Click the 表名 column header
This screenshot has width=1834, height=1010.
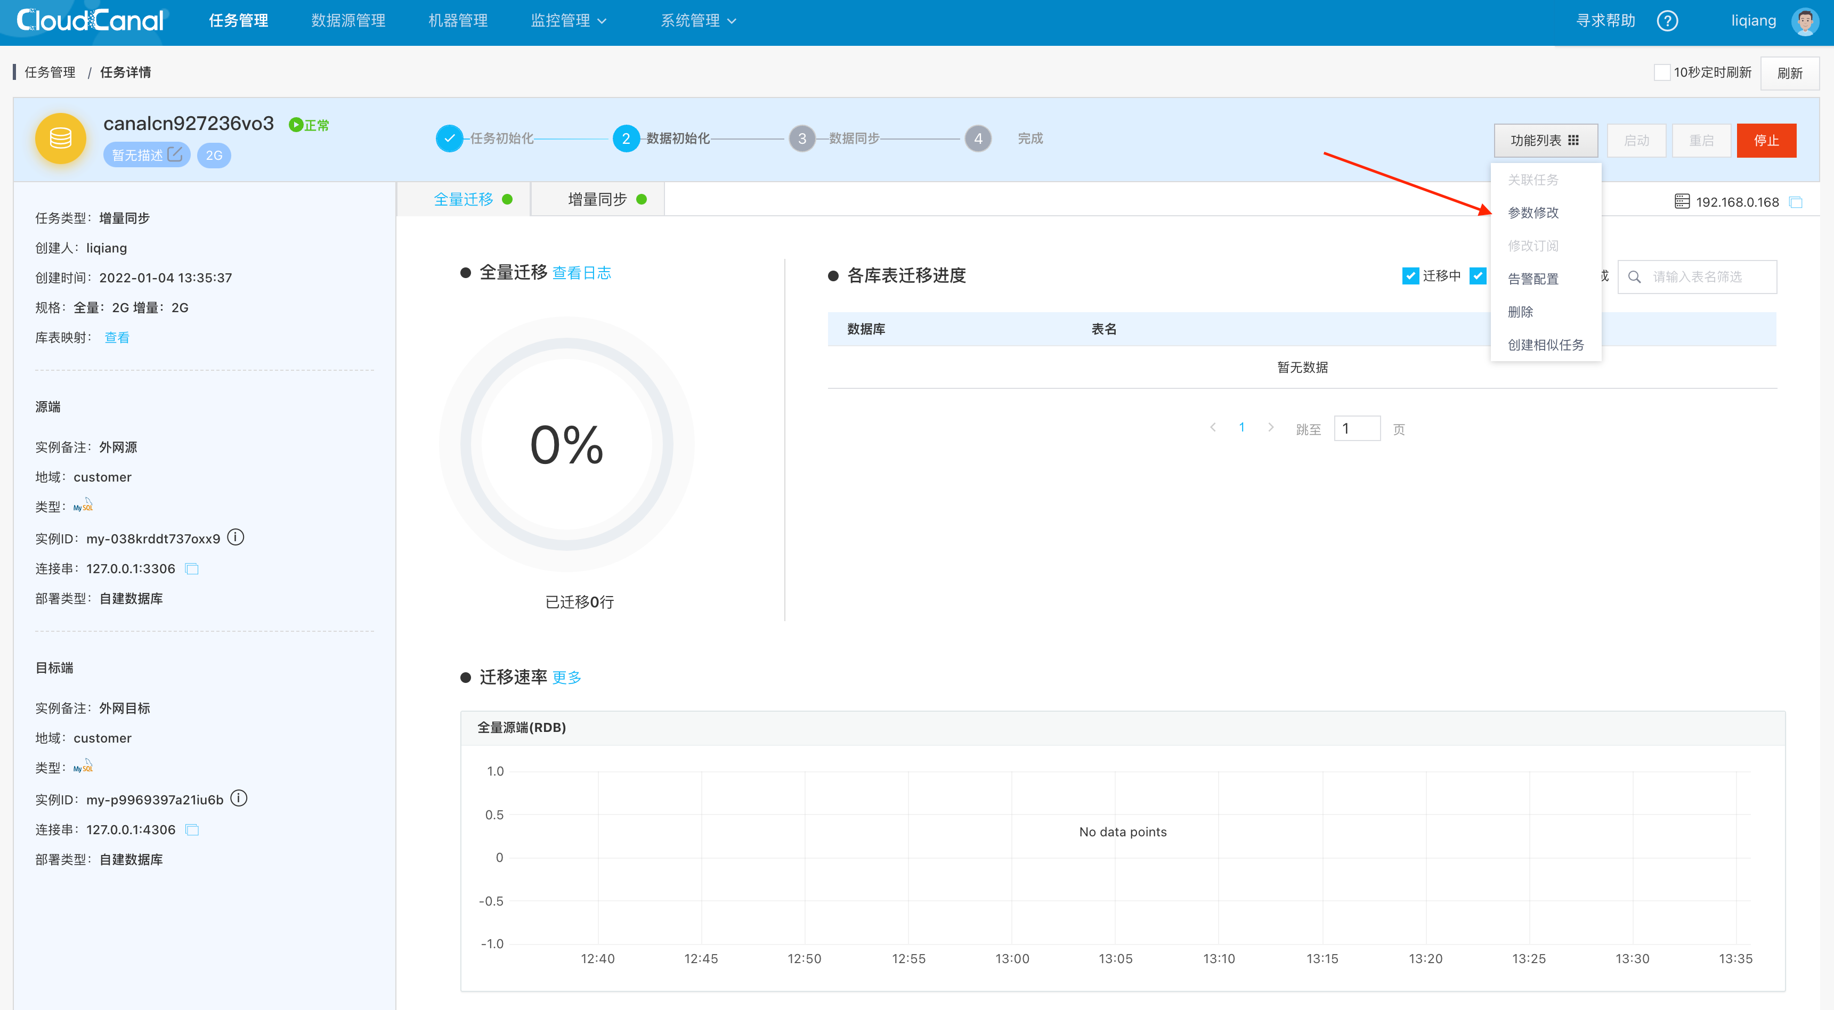click(x=1103, y=329)
